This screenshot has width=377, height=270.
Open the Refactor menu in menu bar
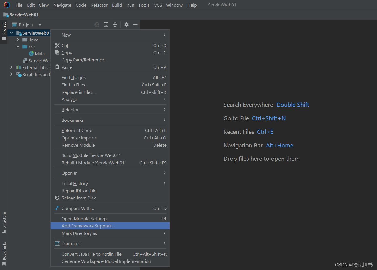(x=99, y=5)
